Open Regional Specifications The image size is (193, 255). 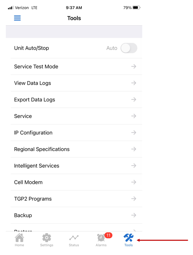76,149
